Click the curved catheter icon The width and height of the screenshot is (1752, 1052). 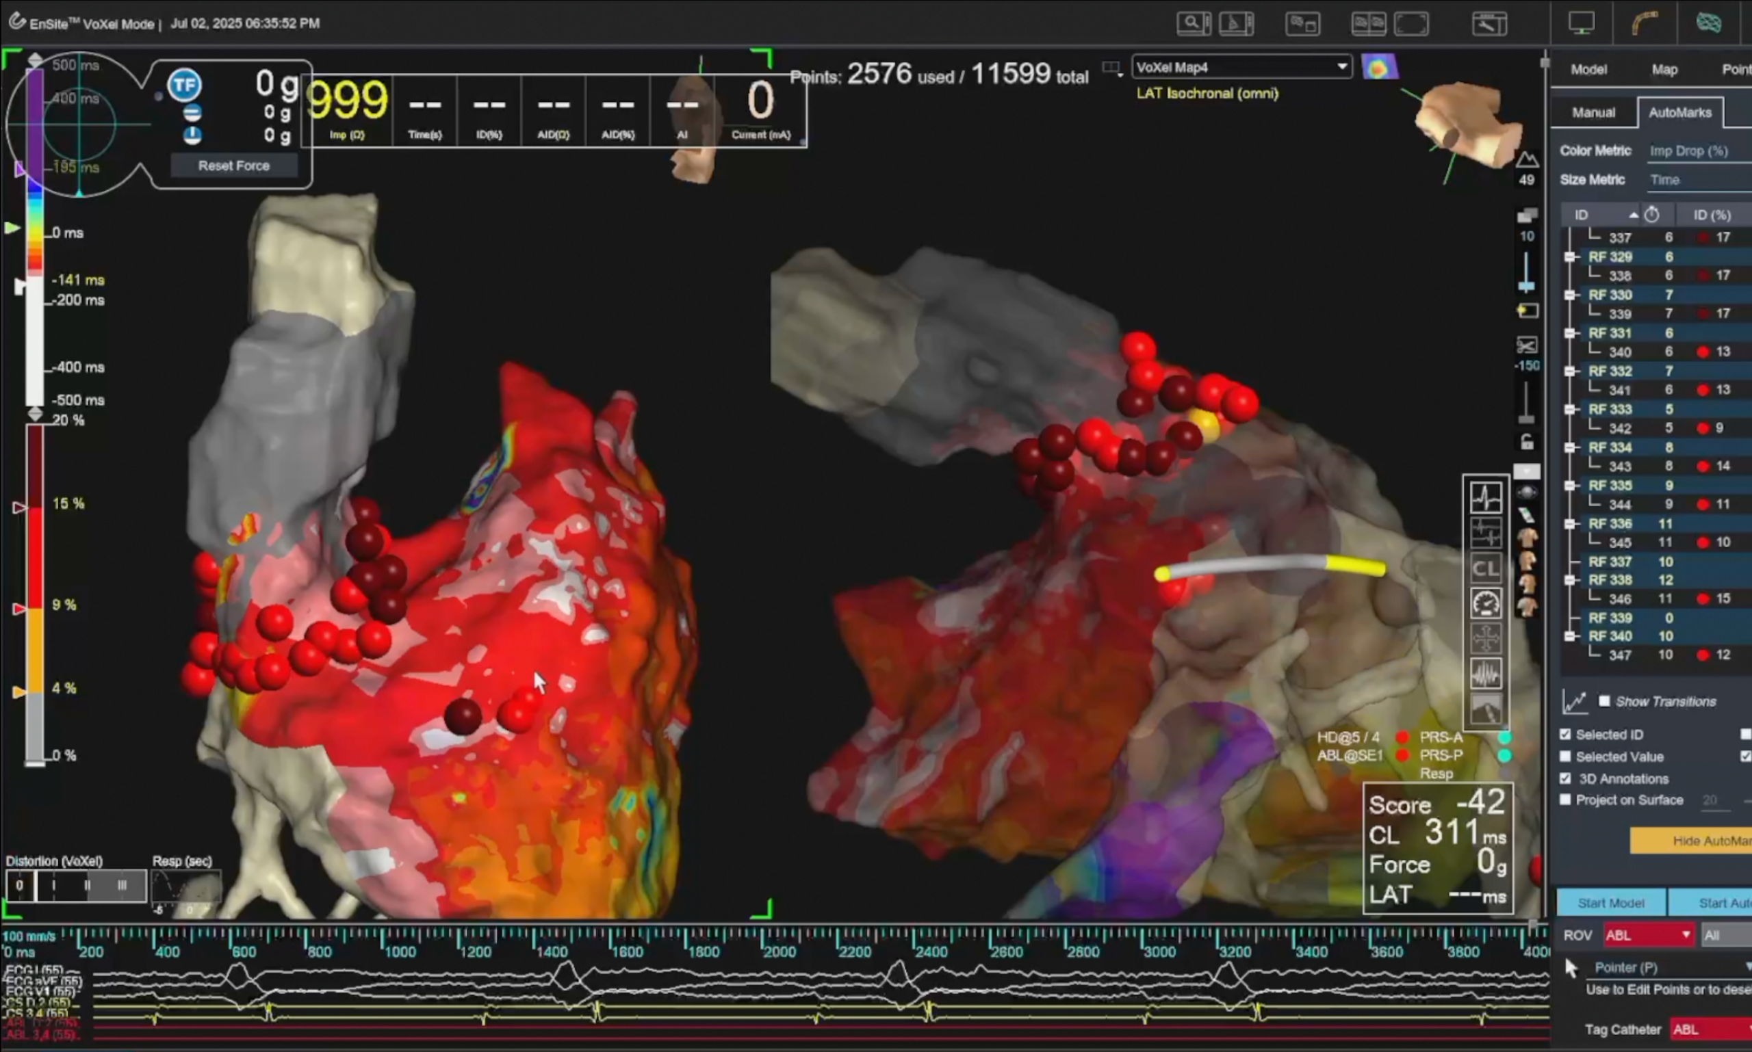(1645, 23)
